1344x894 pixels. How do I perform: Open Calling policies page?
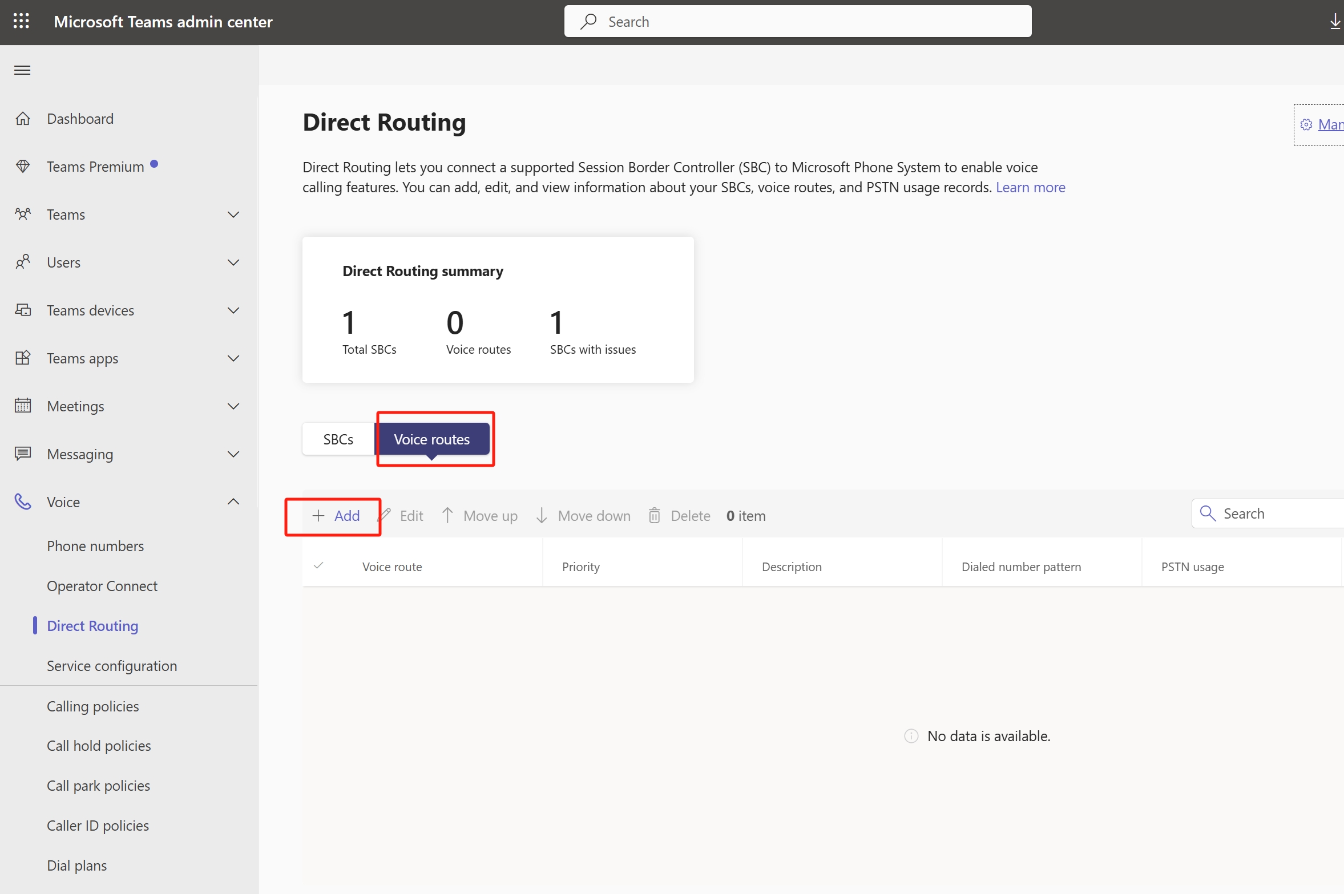coord(93,706)
